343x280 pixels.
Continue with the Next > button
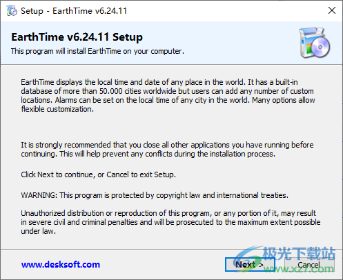[x=250, y=265]
